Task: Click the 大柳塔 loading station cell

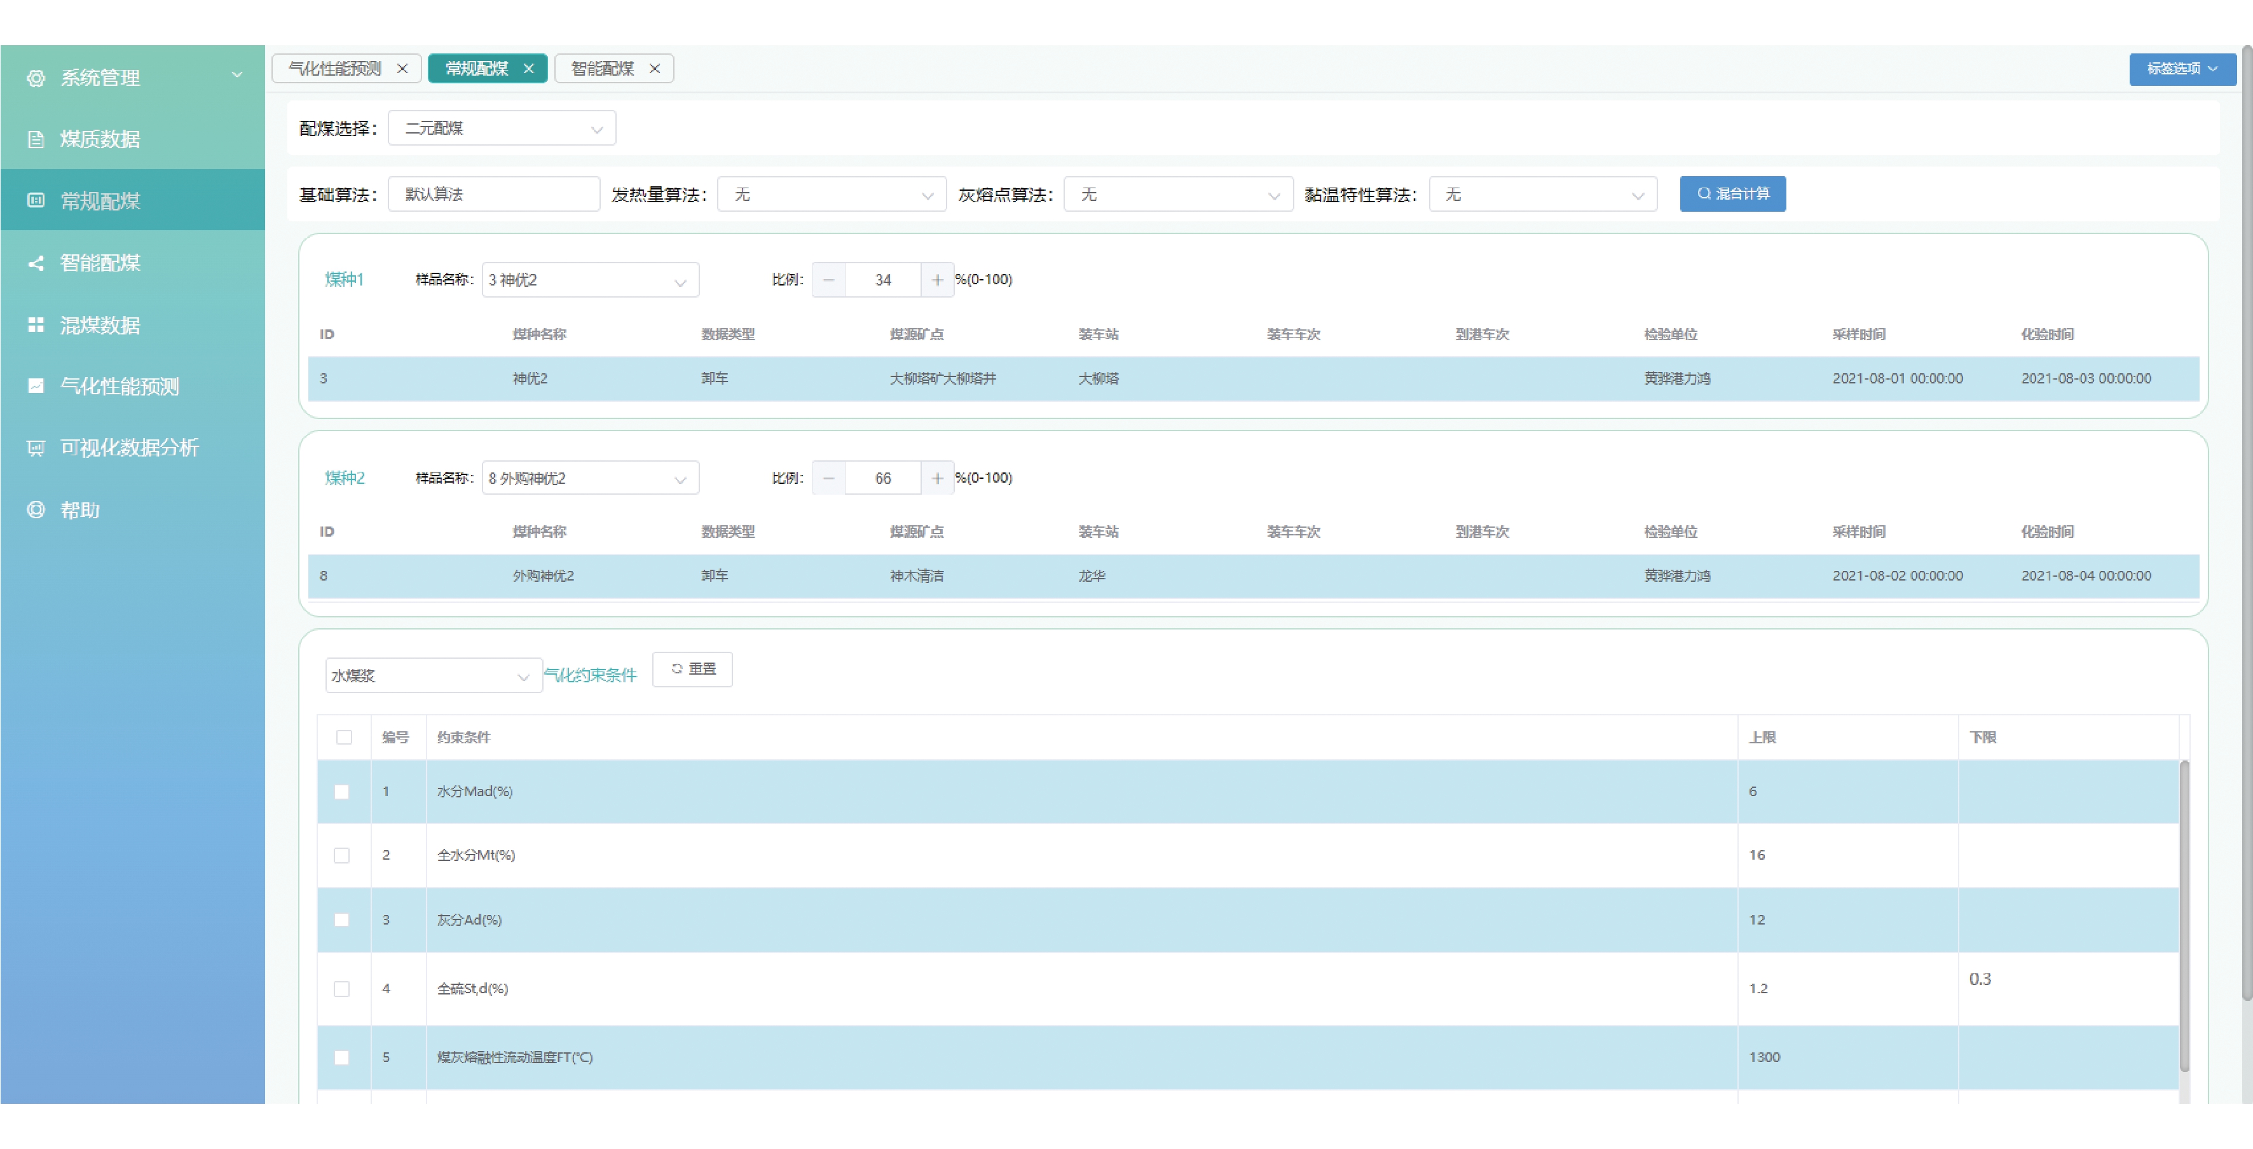Action: point(1099,379)
